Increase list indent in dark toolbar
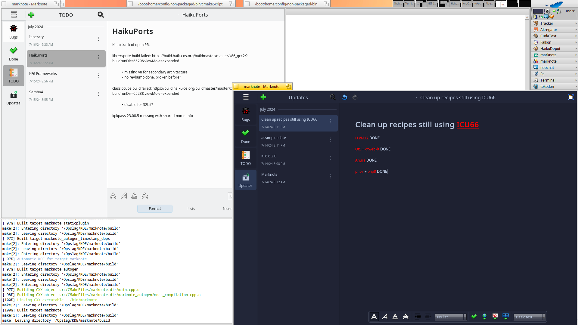 pyautogui.click(x=418, y=317)
